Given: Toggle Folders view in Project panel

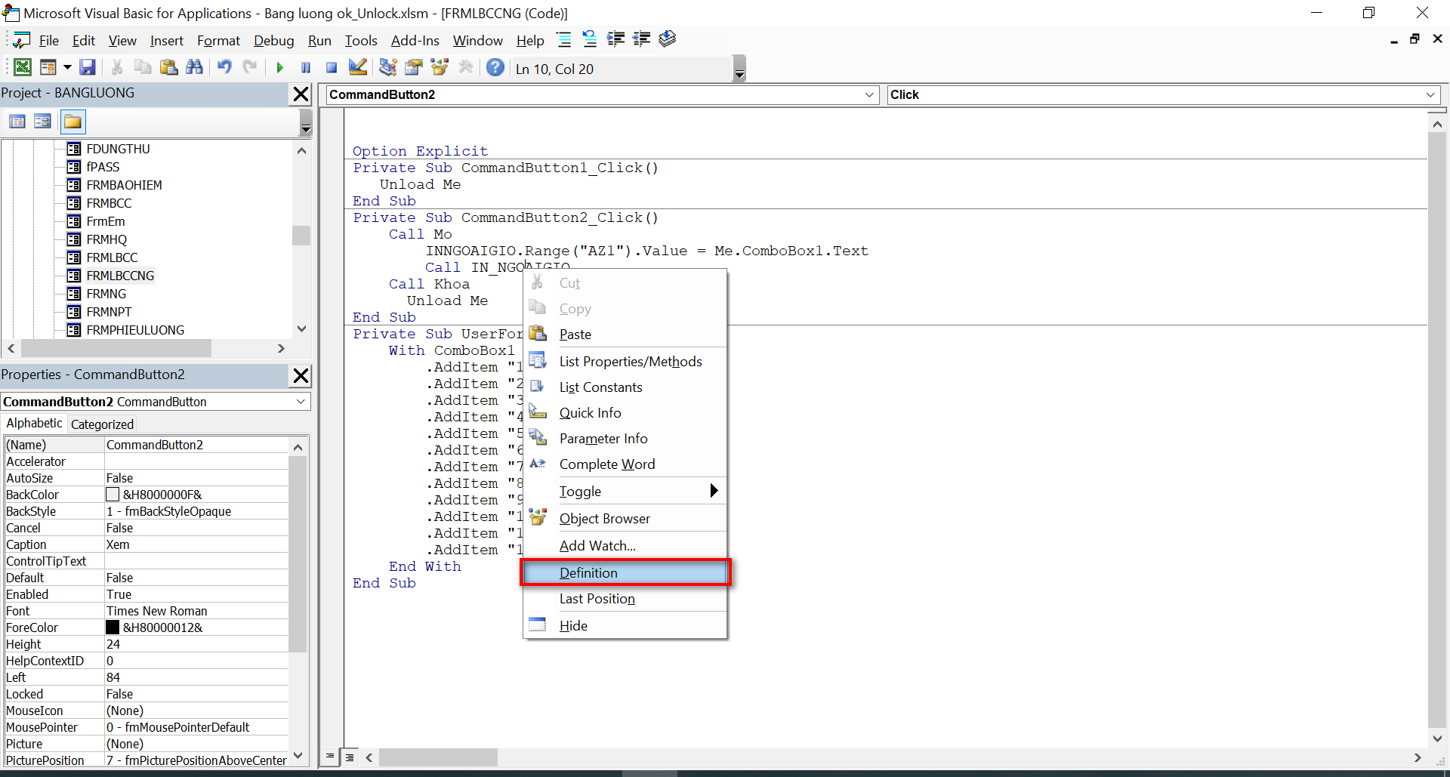Looking at the screenshot, I should [x=72, y=122].
